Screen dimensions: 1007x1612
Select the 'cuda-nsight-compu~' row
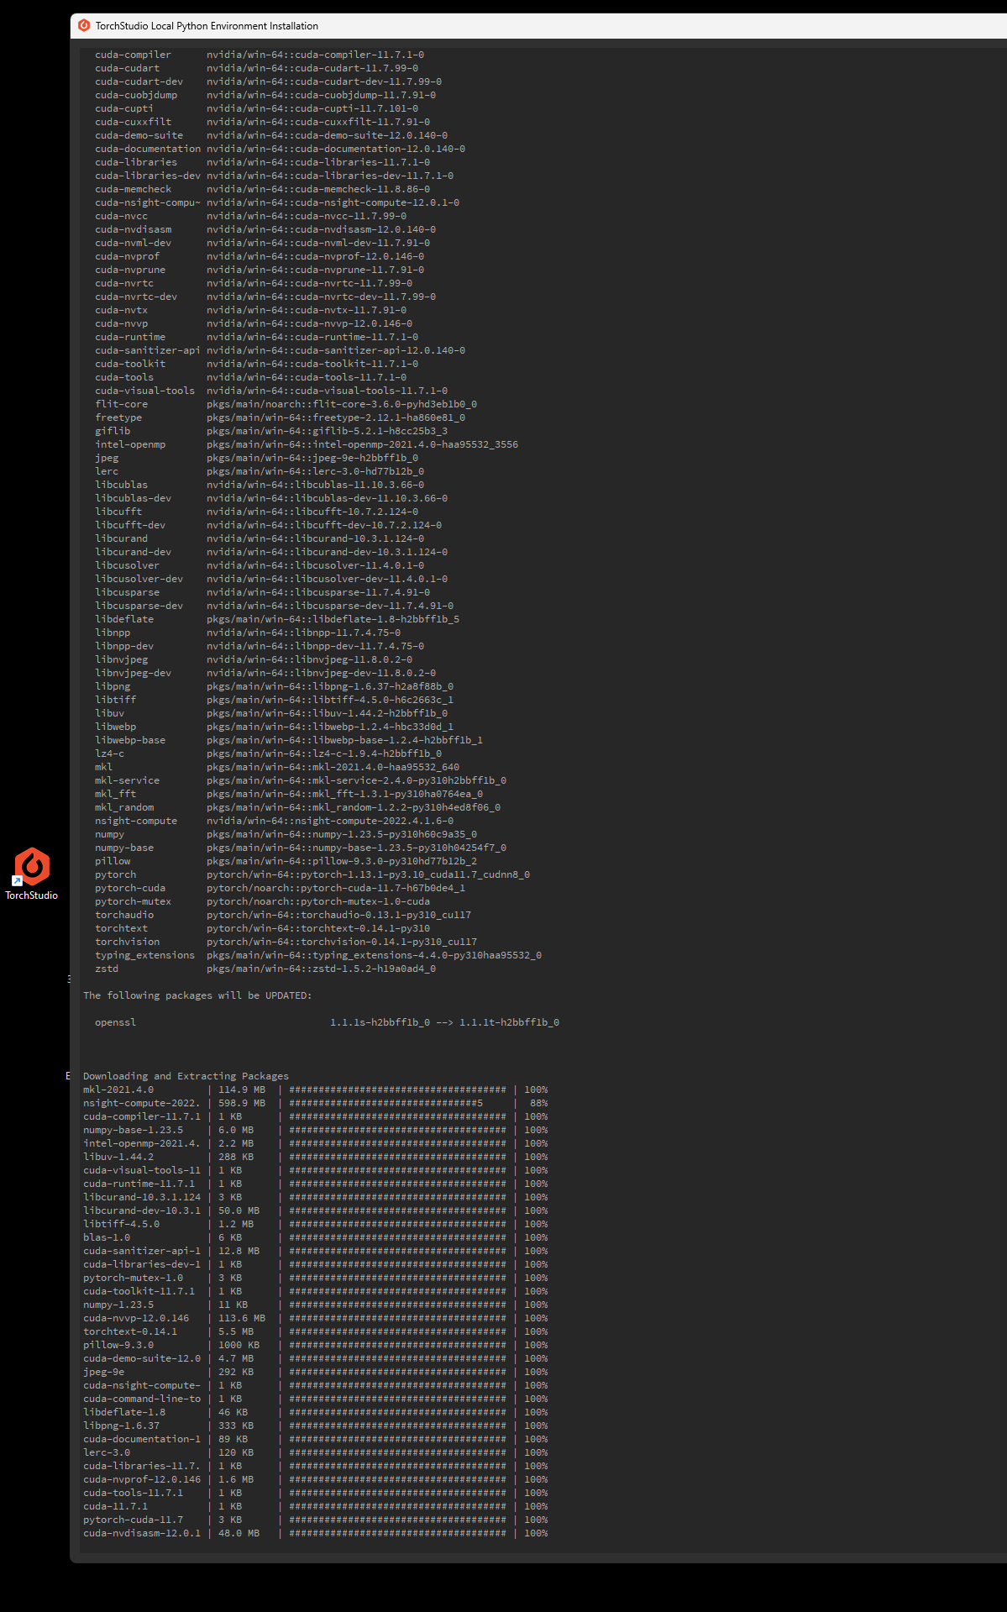click(x=277, y=202)
